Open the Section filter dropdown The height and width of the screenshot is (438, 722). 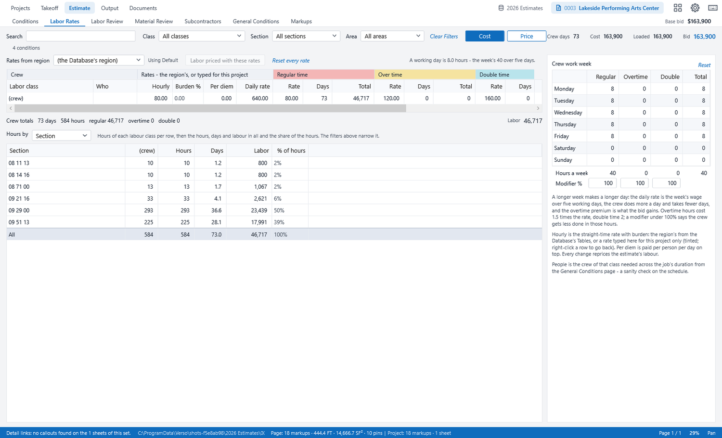click(306, 36)
